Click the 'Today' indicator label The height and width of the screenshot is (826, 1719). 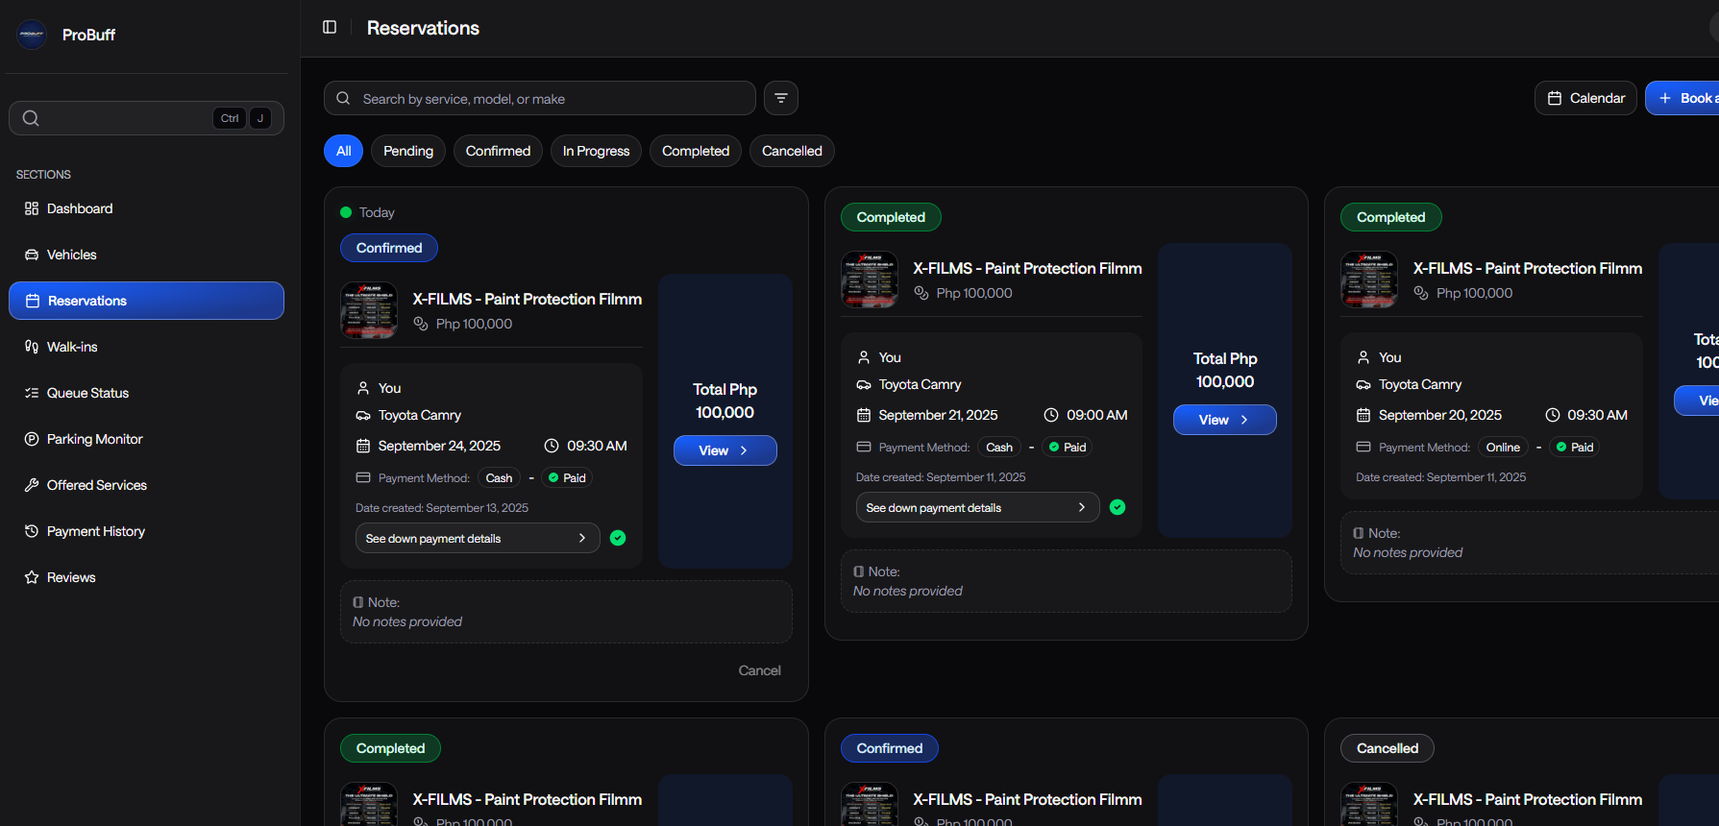377,212
